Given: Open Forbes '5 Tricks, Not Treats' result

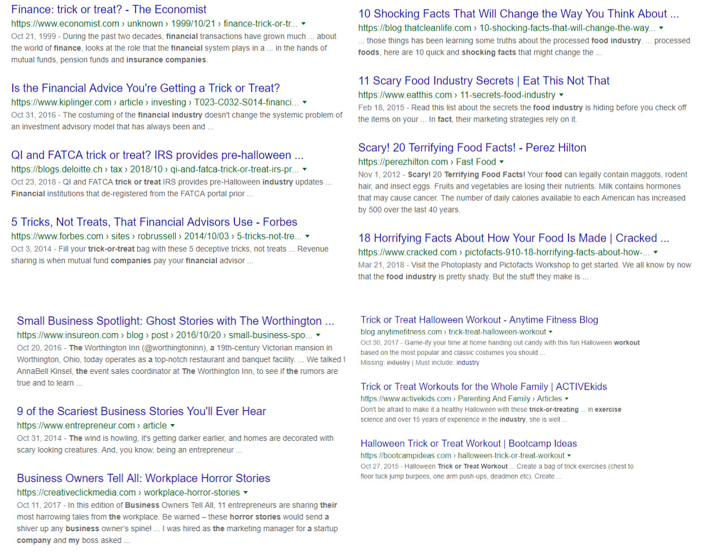Looking at the screenshot, I should [154, 222].
